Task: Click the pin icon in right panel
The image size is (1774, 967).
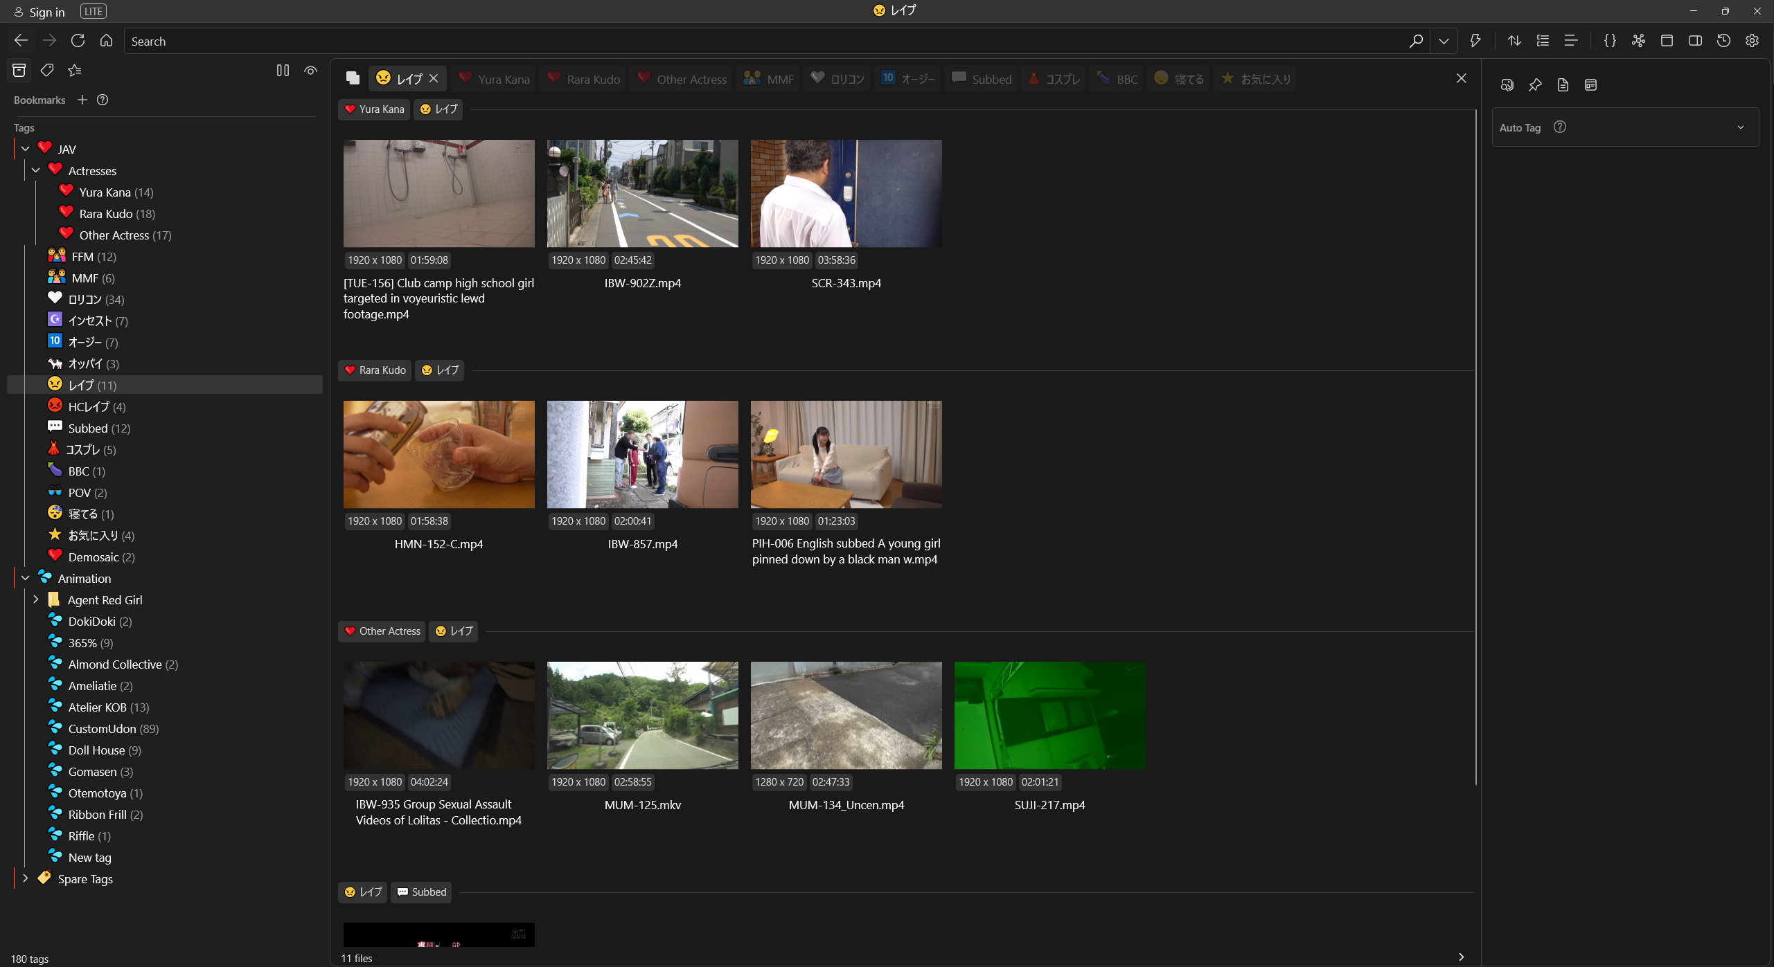Action: click(1535, 85)
